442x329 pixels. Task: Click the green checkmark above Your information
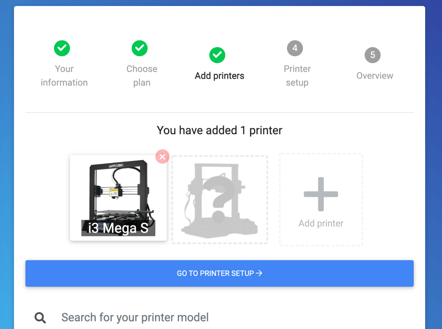[62, 48]
